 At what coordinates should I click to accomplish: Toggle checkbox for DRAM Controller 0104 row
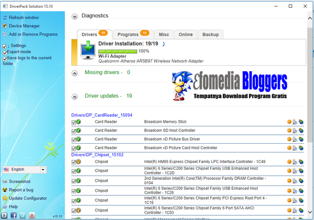73,181
